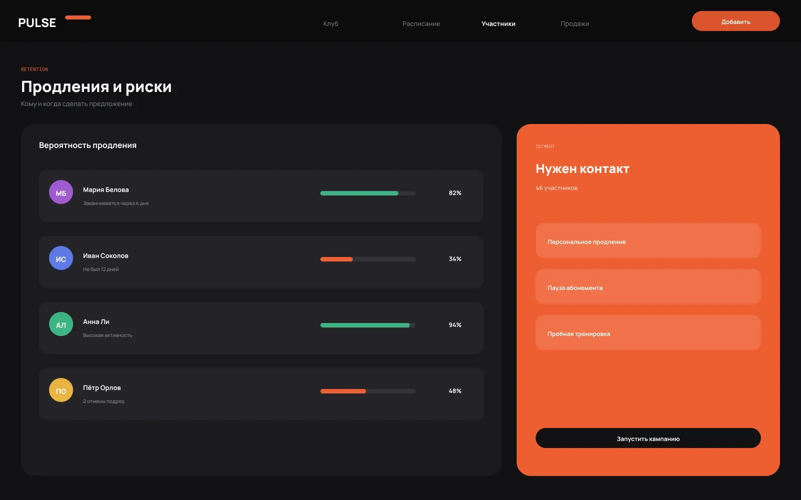801x500 pixels.
Task: Click the МБ avatar of Мария Белова
Action: click(x=61, y=192)
